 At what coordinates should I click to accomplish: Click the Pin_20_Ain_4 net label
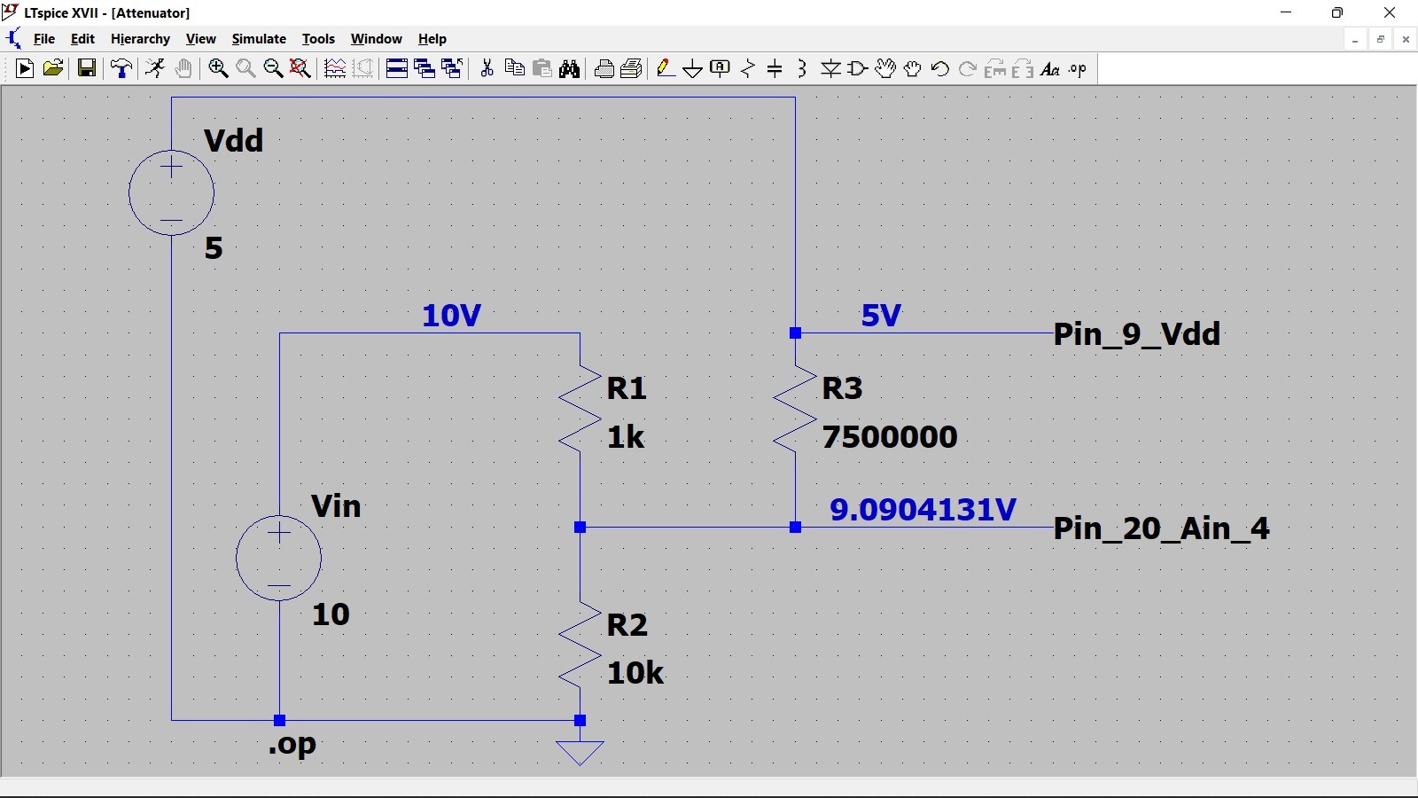pos(1162,528)
